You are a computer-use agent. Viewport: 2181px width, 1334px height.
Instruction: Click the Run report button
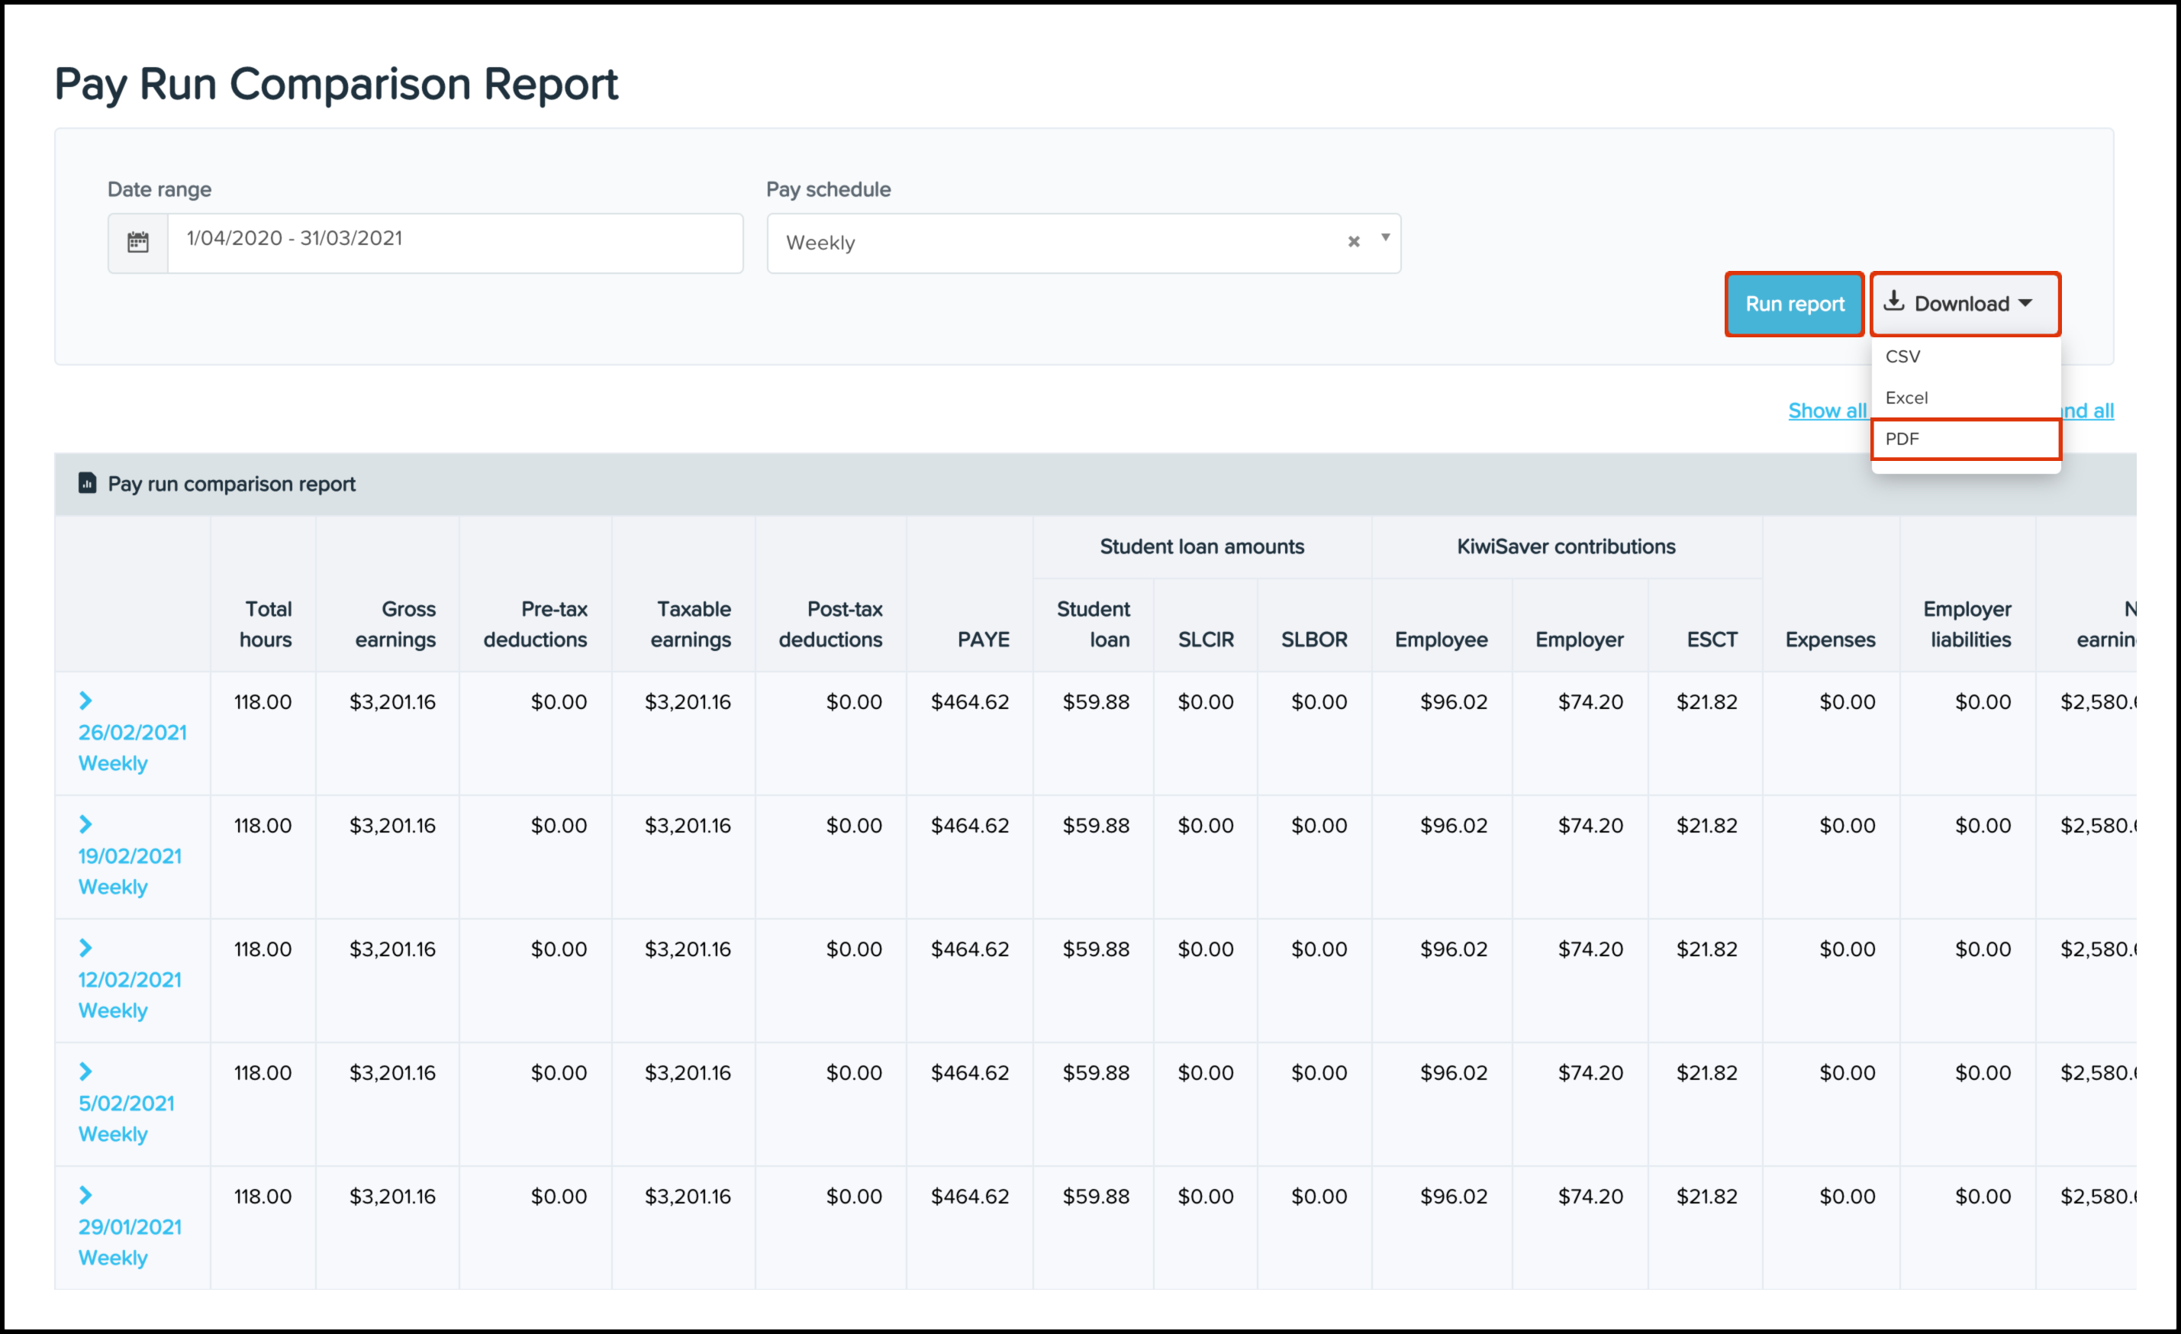pyautogui.click(x=1794, y=304)
